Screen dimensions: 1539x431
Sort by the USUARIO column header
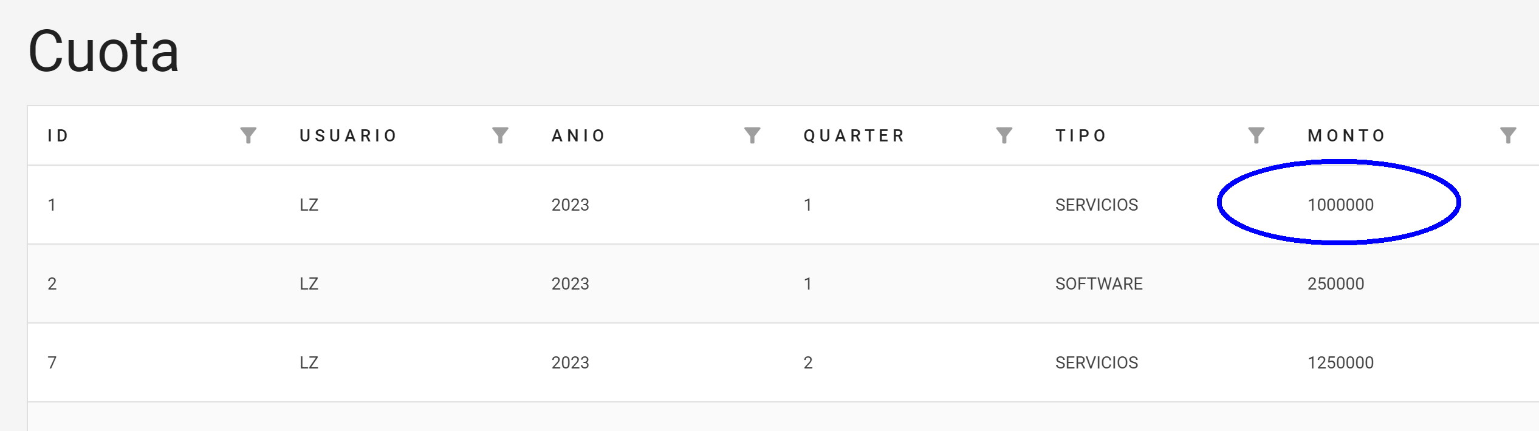[x=349, y=135]
